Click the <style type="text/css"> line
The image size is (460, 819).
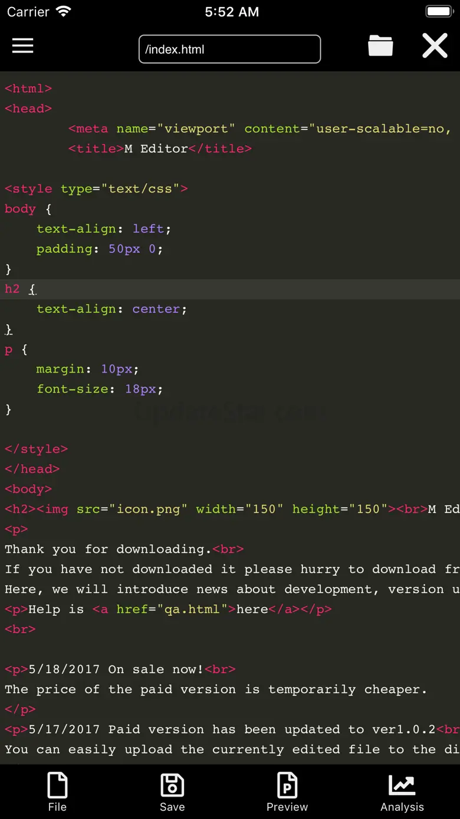coord(96,189)
